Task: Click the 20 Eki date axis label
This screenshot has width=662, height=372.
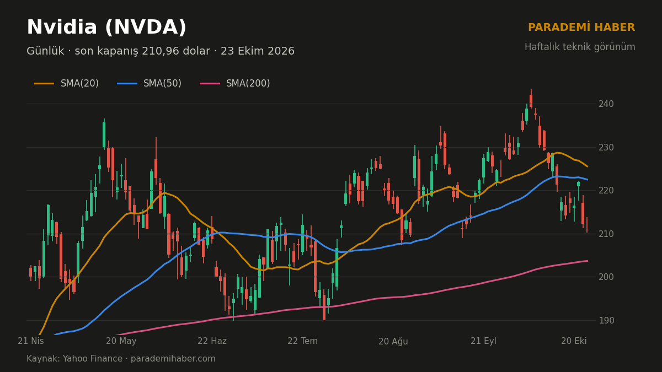Action: tap(574, 341)
